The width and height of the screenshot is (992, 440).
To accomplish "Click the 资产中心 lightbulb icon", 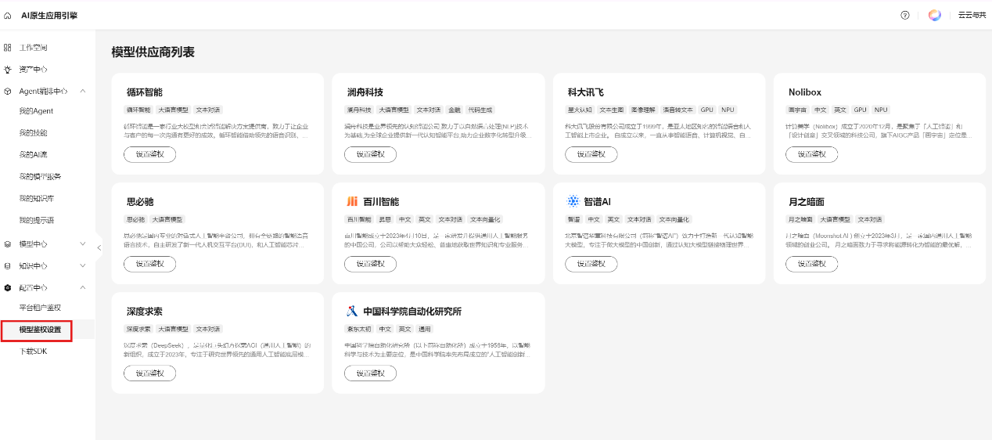I will click(8, 70).
